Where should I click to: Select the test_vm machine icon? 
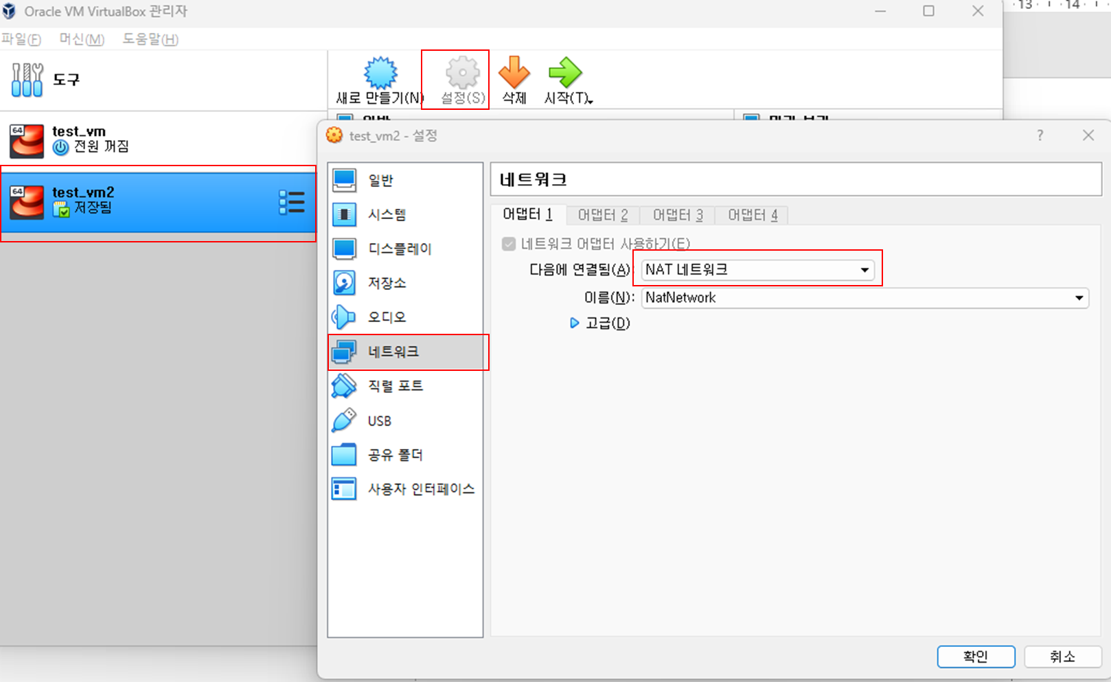(x=27, y=140)
